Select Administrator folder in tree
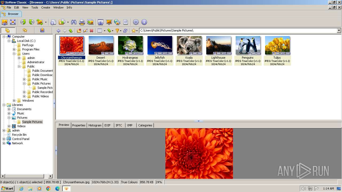This screenshot has height=192, width=342. [36, 62]
